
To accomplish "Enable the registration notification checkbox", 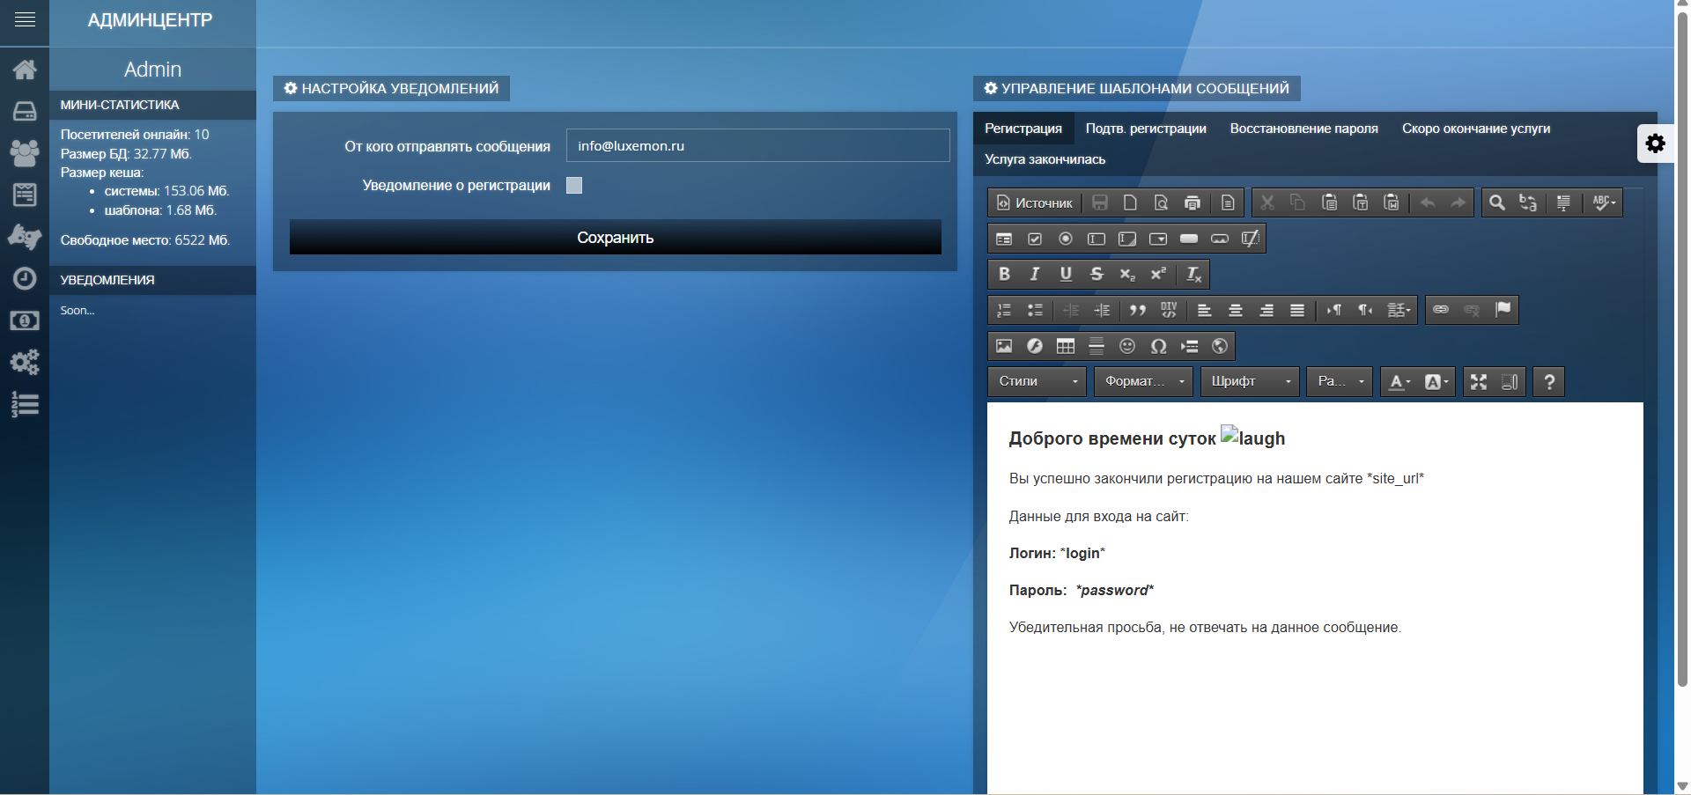I will pyautogui.click(x=574, y=185).
